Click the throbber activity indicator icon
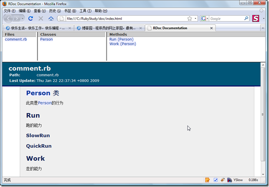The width and height of the screenshot is (269, 187). (x=261, y=10)
